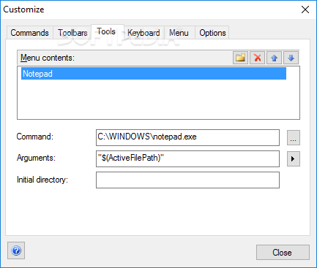The height and width of the screenshot is (268, 317).
Task: Select the Notepad entry in menu contents
Action: [154, 74]
